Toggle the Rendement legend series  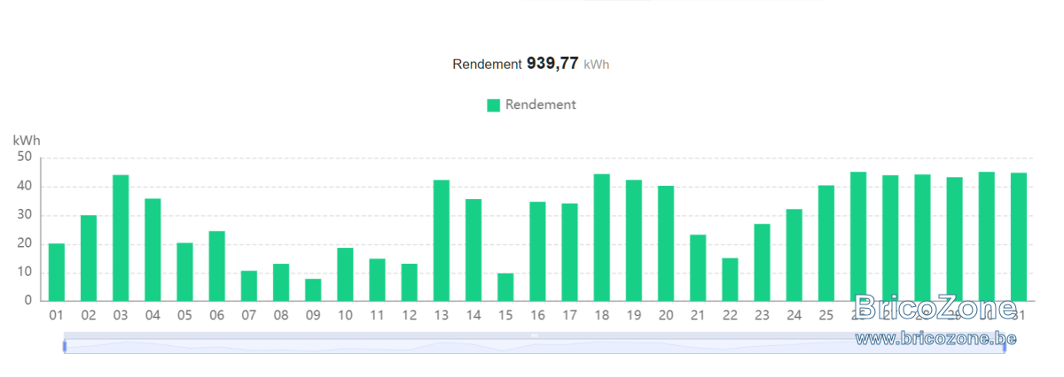tap(532, 104)
